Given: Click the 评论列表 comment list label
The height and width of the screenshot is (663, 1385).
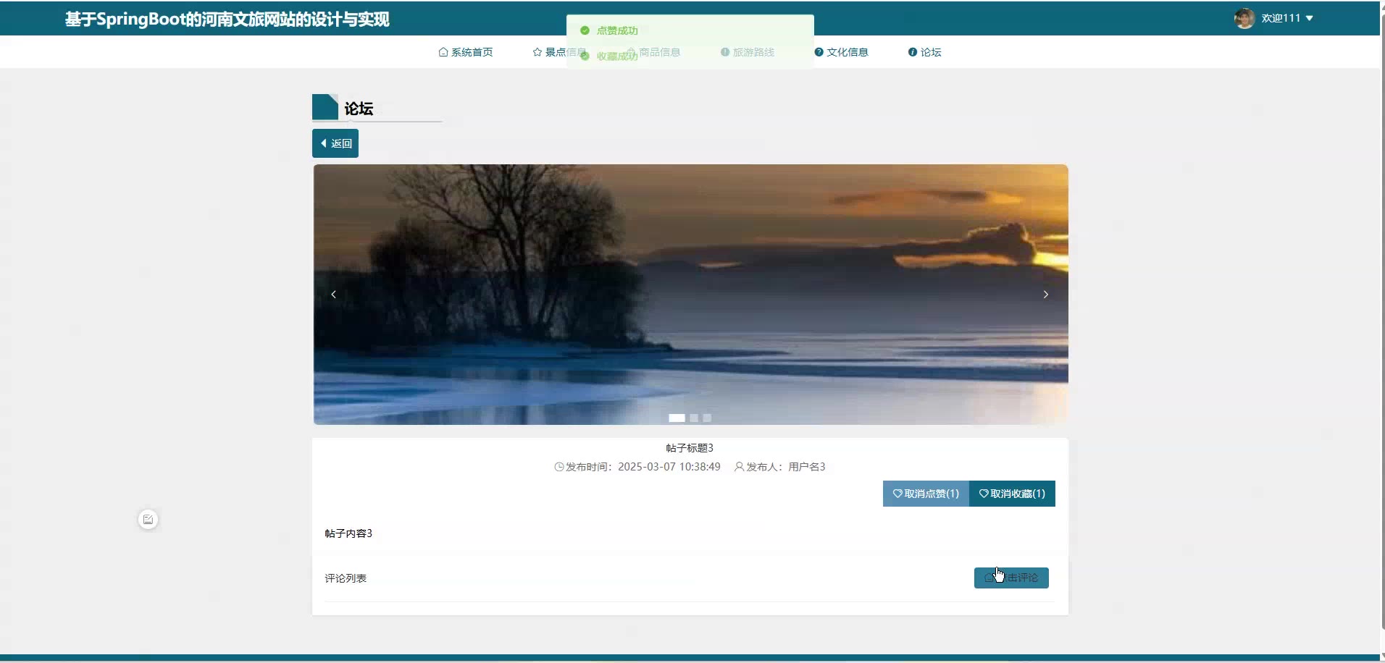Looking at the screenshot, I should tap(346, 578).
